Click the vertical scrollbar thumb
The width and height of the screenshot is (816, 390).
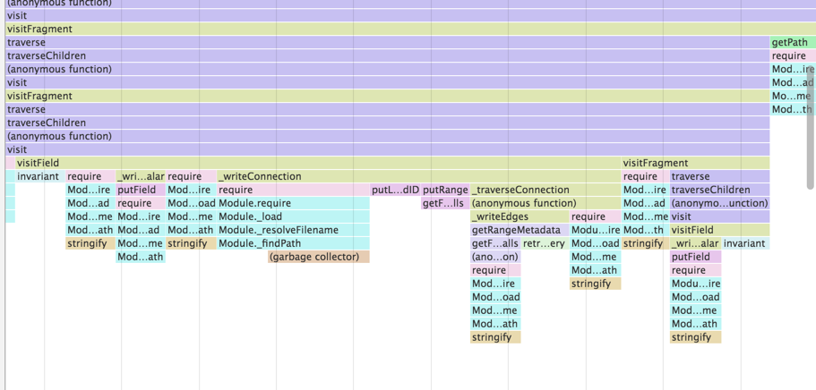[x=811, y=126]
